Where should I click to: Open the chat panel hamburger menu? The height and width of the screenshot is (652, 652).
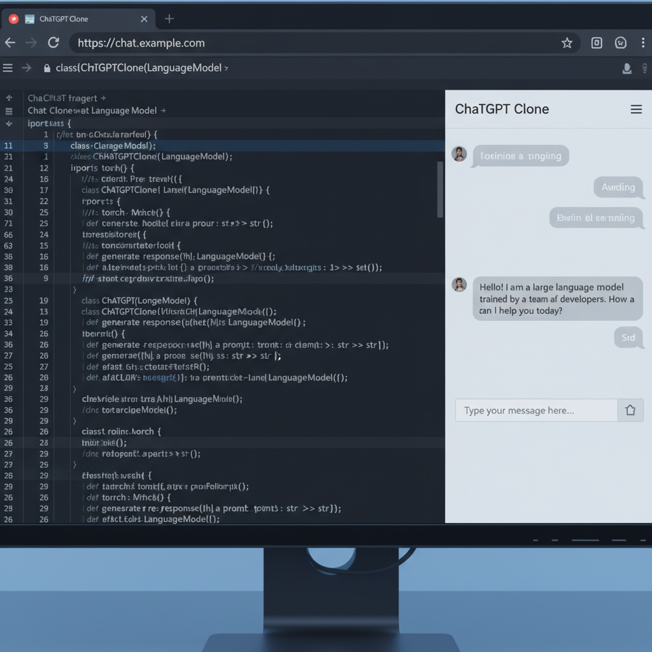click(636, 109)
